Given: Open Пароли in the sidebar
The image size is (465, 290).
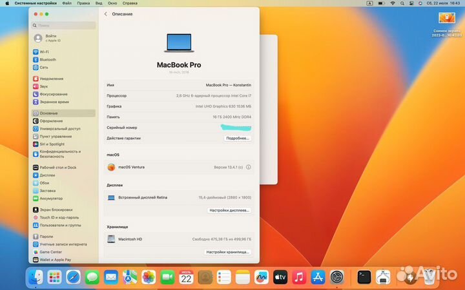Looking at the screenshot, I should 43,237.
